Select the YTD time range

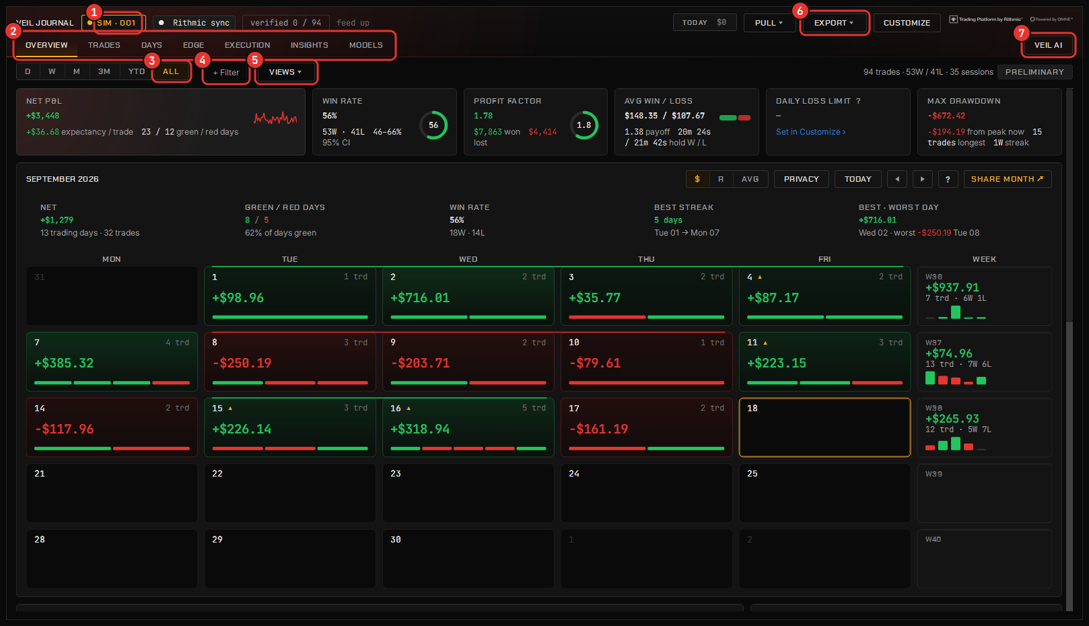point(137,71)
